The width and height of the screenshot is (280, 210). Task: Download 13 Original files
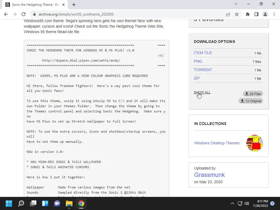click(x=251, y=101)
